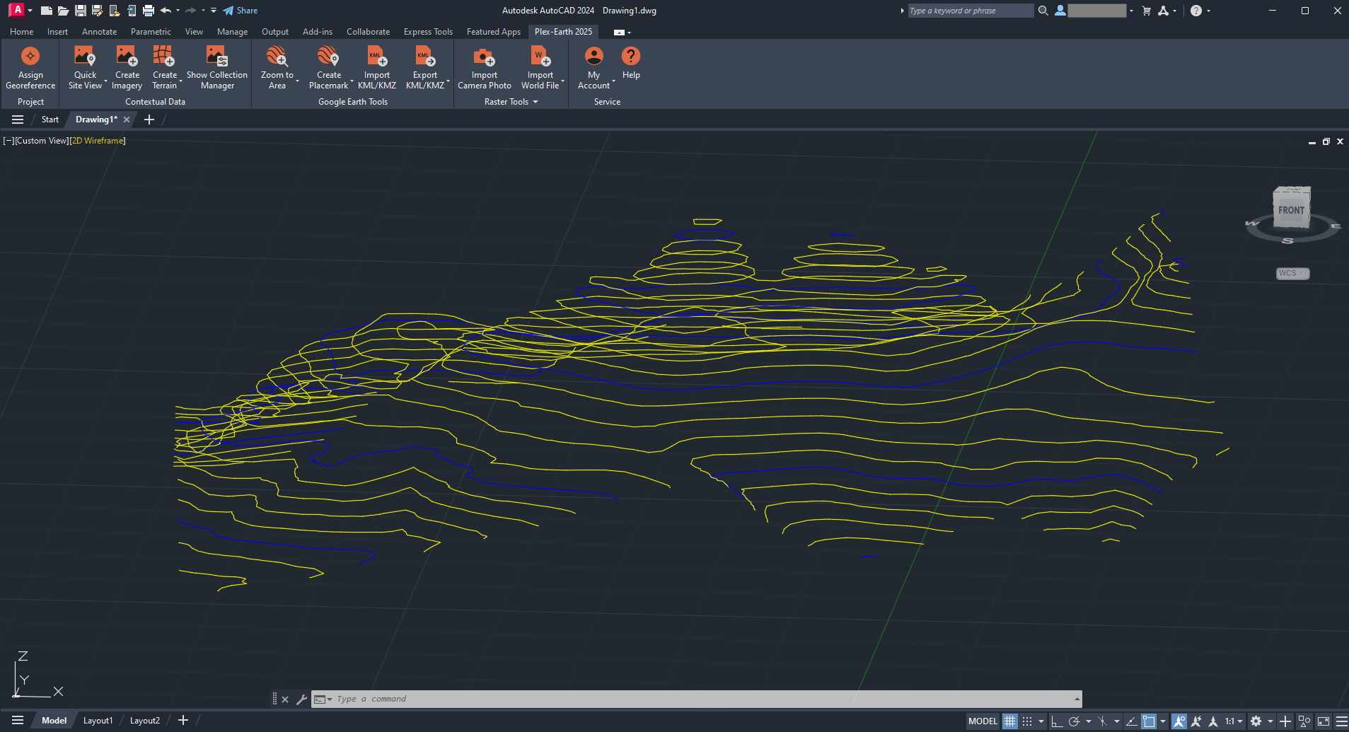Switch to the Annotate ribbon tab
This screenshot has width=1349, height=732.
(99, 32)
